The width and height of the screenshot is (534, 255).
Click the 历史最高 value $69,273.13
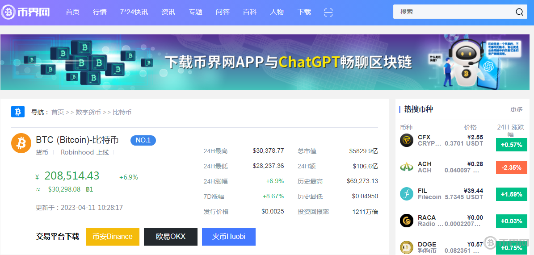pos(362,181)
